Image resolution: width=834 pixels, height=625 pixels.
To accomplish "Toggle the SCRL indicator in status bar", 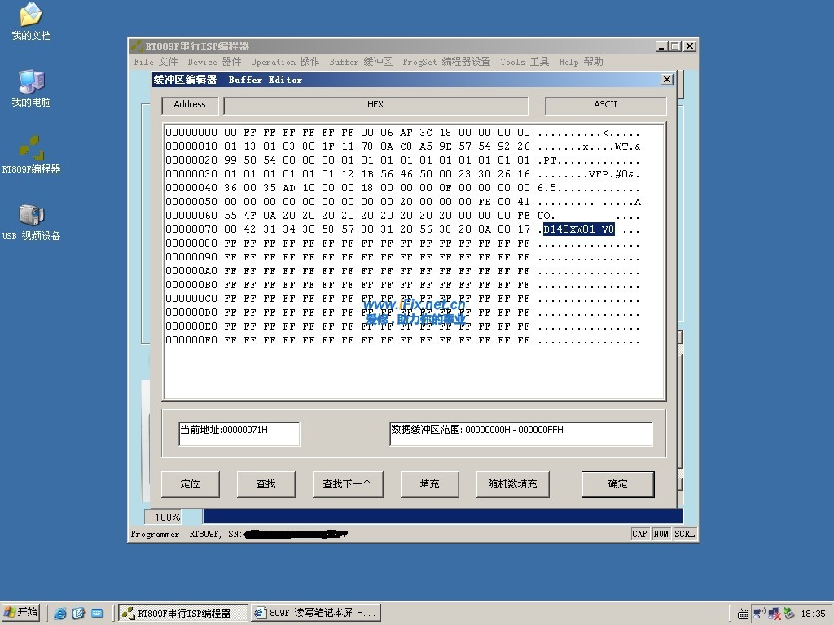I will pyautogui.click(x=683, y=534).
